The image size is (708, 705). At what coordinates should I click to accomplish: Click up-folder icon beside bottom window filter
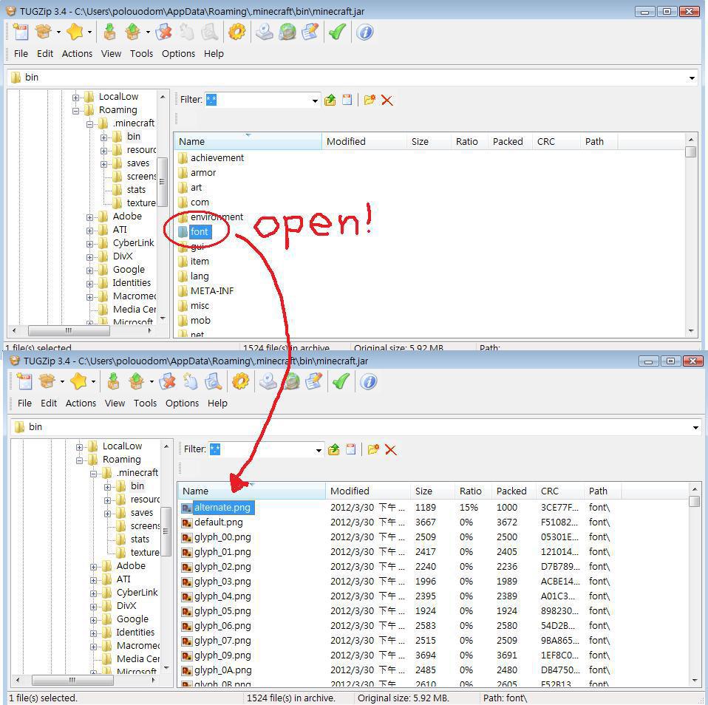pos(334,449)
